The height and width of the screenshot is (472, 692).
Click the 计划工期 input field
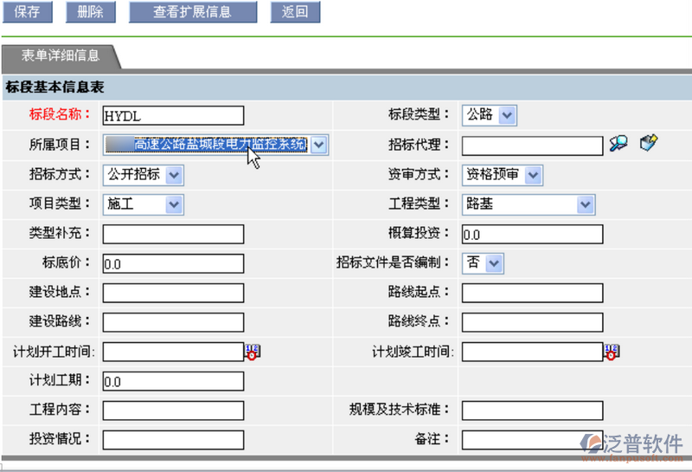tap(173, 381)
